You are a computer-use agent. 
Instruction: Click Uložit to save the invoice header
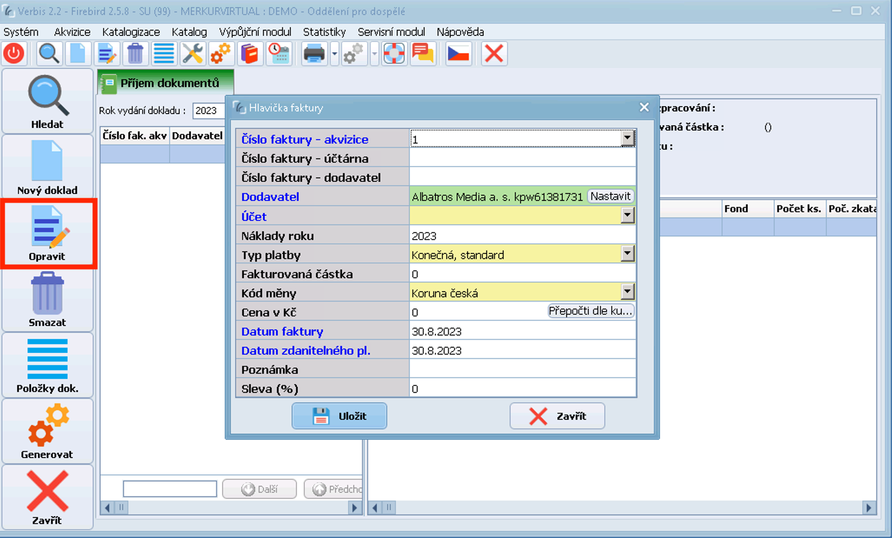339,416
